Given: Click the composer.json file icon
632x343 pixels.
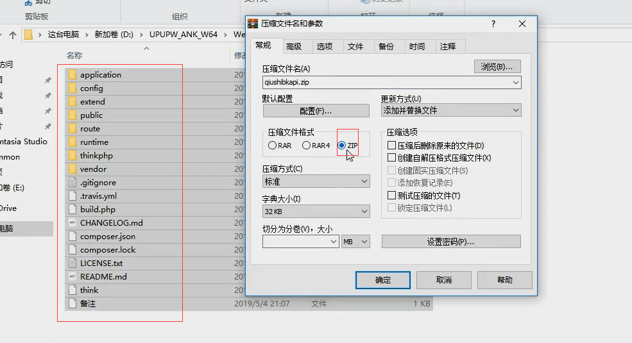Looking at the screenshot, I should pos(73,237).
